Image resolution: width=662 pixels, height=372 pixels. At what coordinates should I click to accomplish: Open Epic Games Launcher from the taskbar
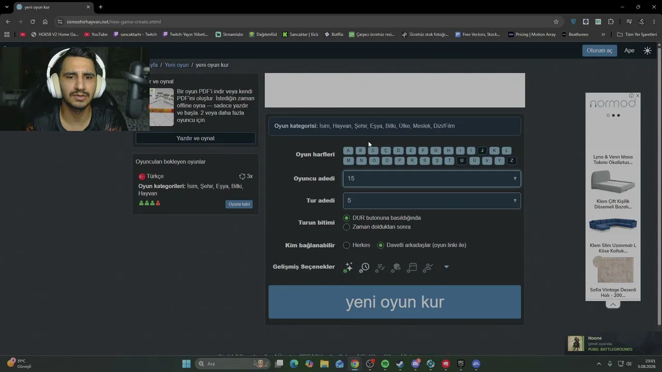click(x=461, y=364)
